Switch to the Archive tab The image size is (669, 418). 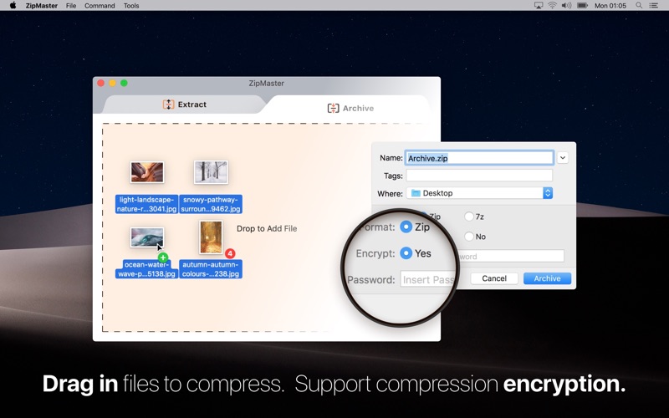click(x=350, y=109)
